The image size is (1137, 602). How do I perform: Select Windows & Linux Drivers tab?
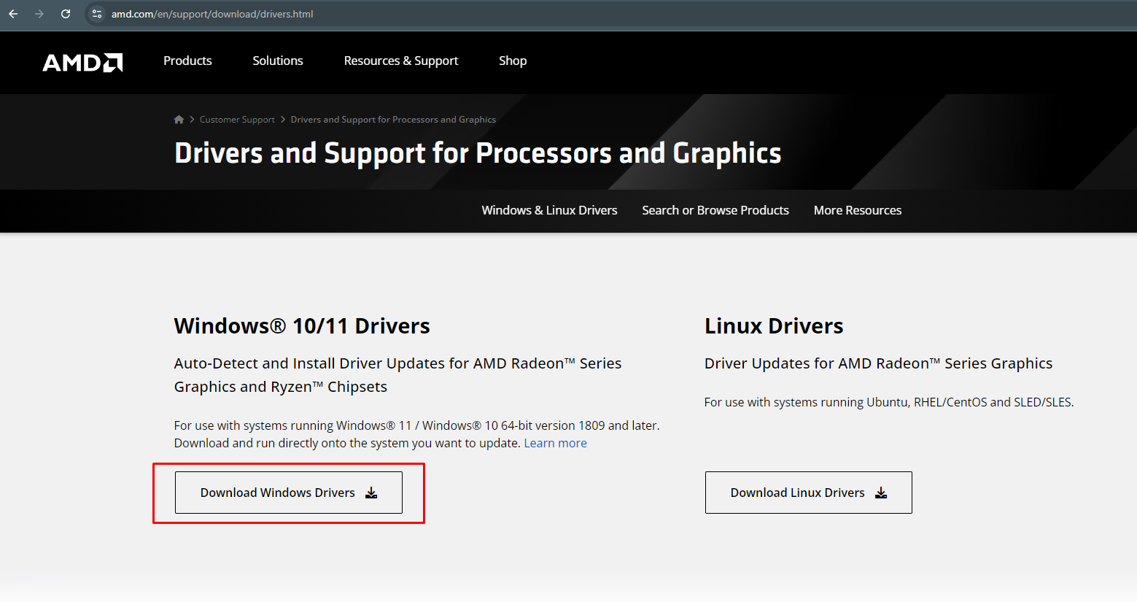(x=549, y=210)
